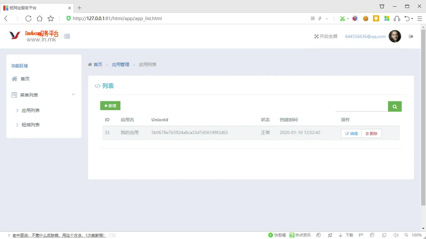Click the logout icon next to avatar

click(411, 36)
